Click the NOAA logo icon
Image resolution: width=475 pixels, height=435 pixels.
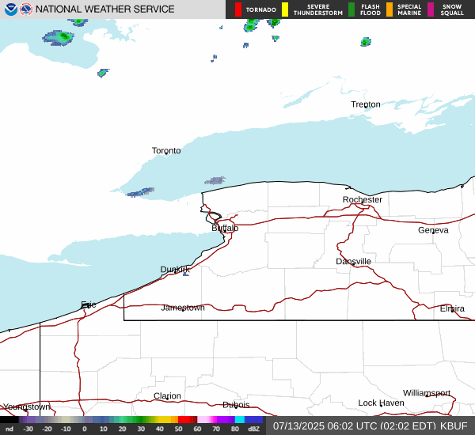click(x=10, y=9)
